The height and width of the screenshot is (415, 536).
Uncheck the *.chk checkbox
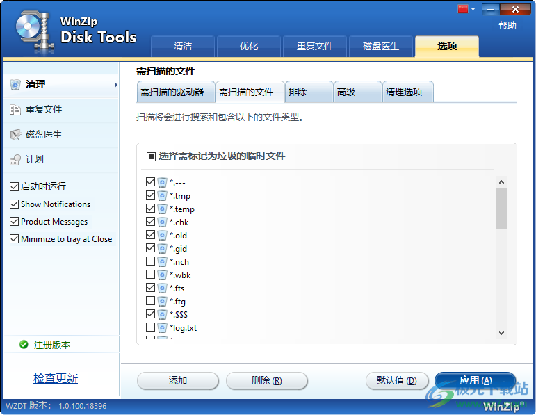150,222
